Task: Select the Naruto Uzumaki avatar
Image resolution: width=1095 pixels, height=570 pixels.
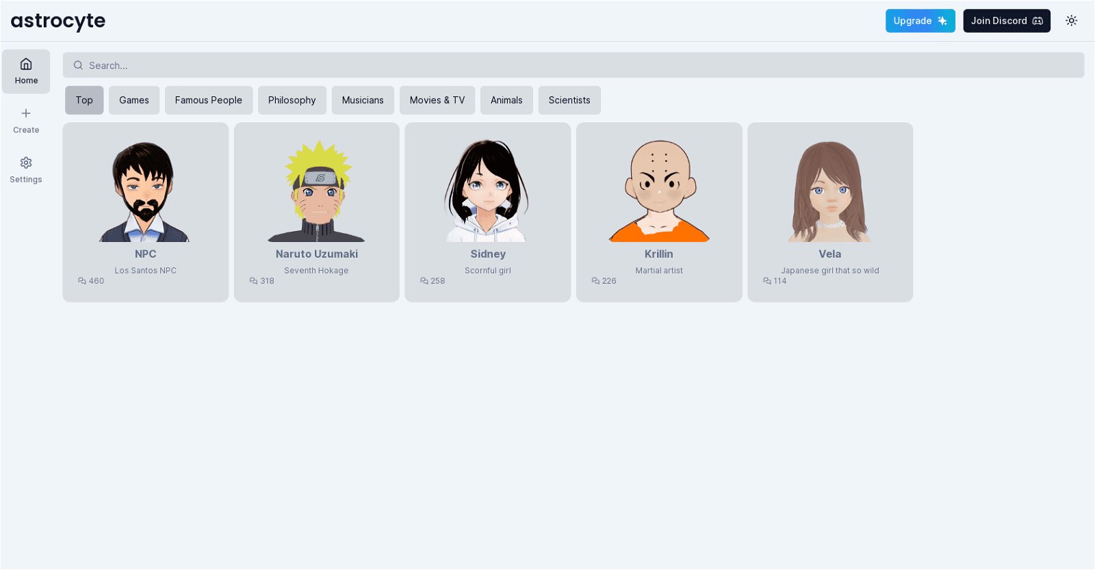Action: (x=317, y=191)
